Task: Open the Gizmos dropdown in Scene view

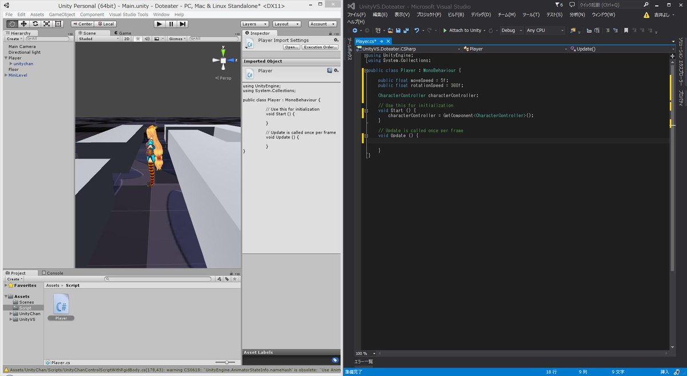Action: pos(177,38)
